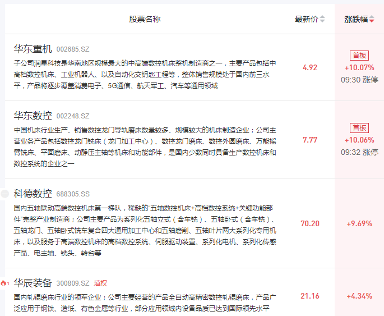Click the 最新价 column header text
This screenshot has height=316, width=384.
click(307, 19)
